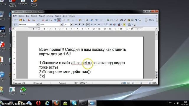The image size is (189, 106).
Task: Insert a hyperlink with the globe icon
Action: (x=108, y=20)
